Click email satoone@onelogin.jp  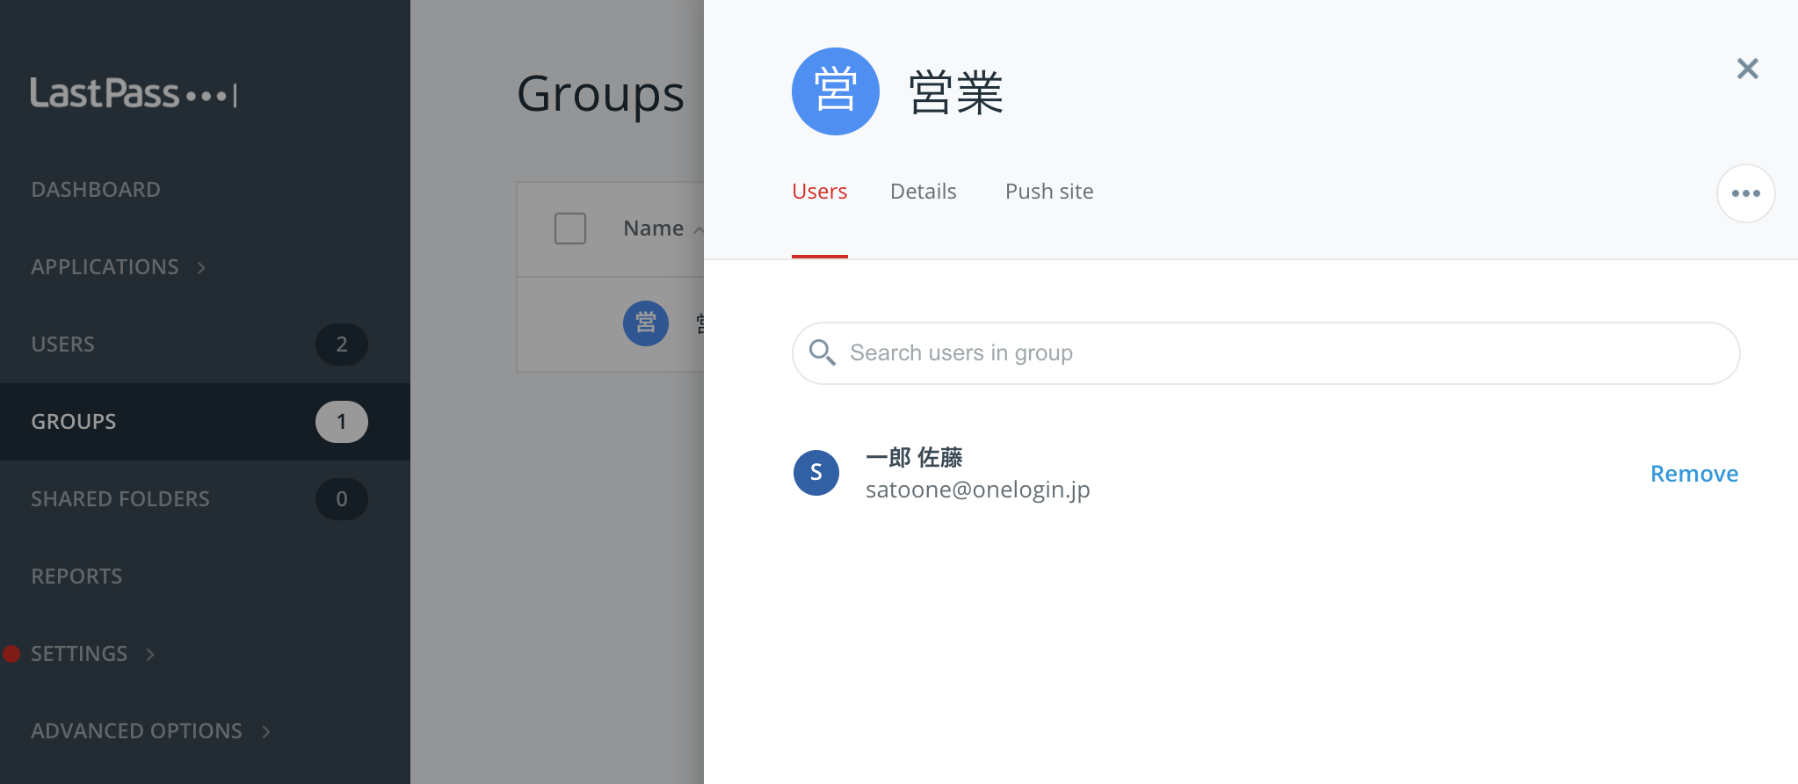coord(978,490)
